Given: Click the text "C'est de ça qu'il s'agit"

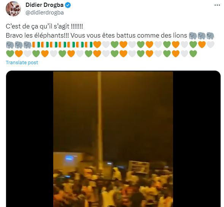Looking at the screenshot, I should [x=38, y=26].
